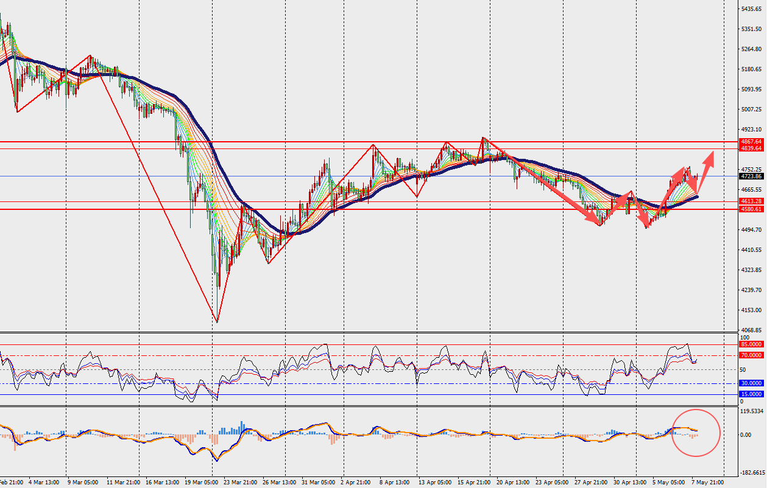767x488 pixels.
Task: Click the MACD scale maximum 119.5334
Action: tap(752, 411)
